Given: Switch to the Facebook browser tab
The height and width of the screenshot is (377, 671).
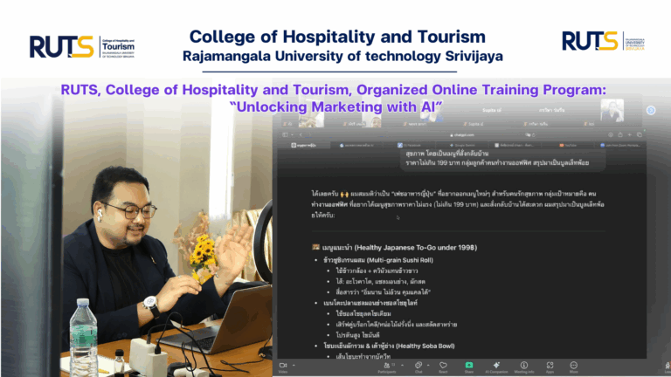Looking at the screenshot, I should tap(411, 146).
